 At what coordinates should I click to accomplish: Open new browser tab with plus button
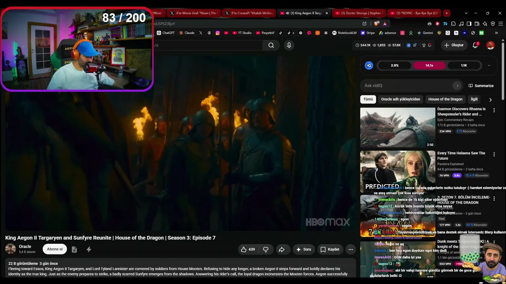(446, 13)
